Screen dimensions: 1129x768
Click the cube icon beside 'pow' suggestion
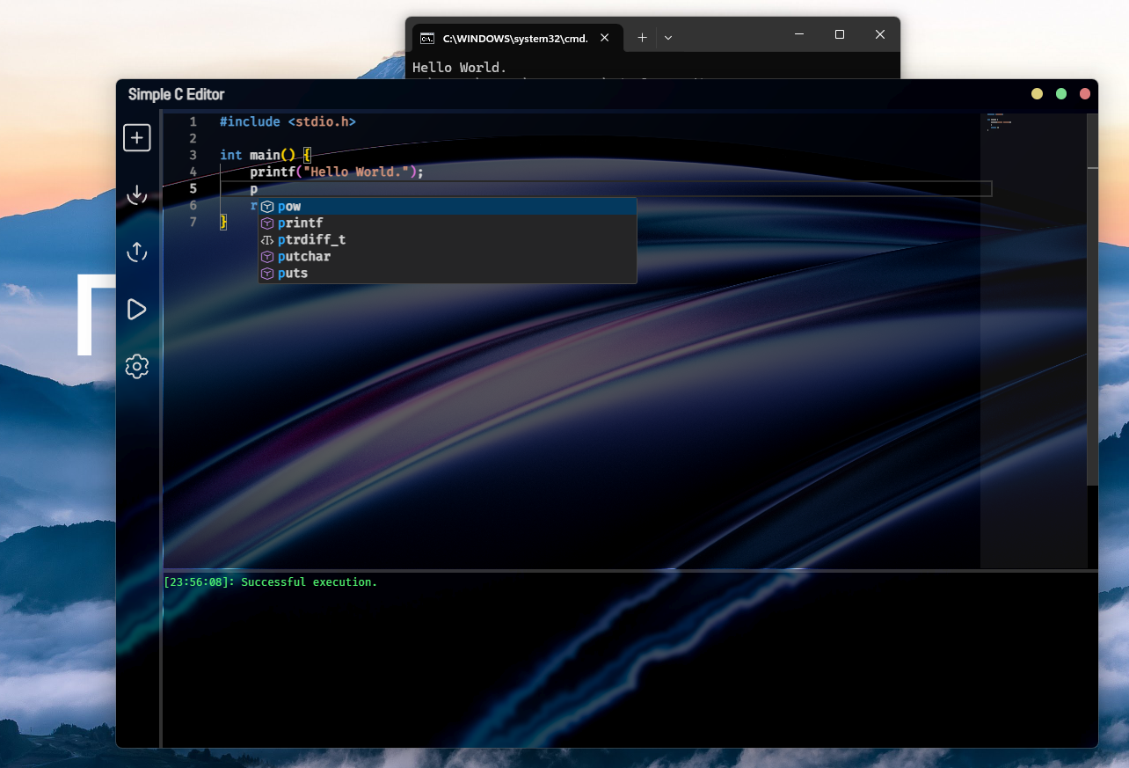click(x=267, y=206)
